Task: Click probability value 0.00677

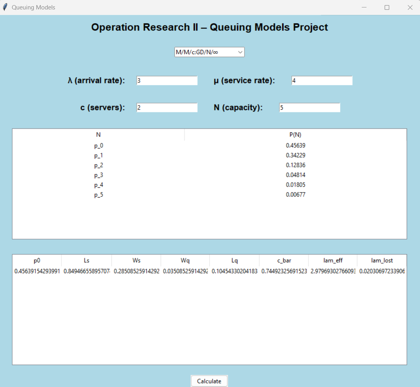Action: pos(296,195)
